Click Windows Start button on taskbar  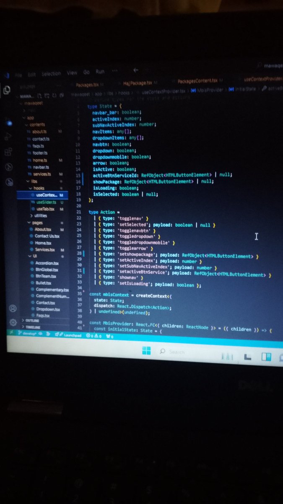point(147,351)
